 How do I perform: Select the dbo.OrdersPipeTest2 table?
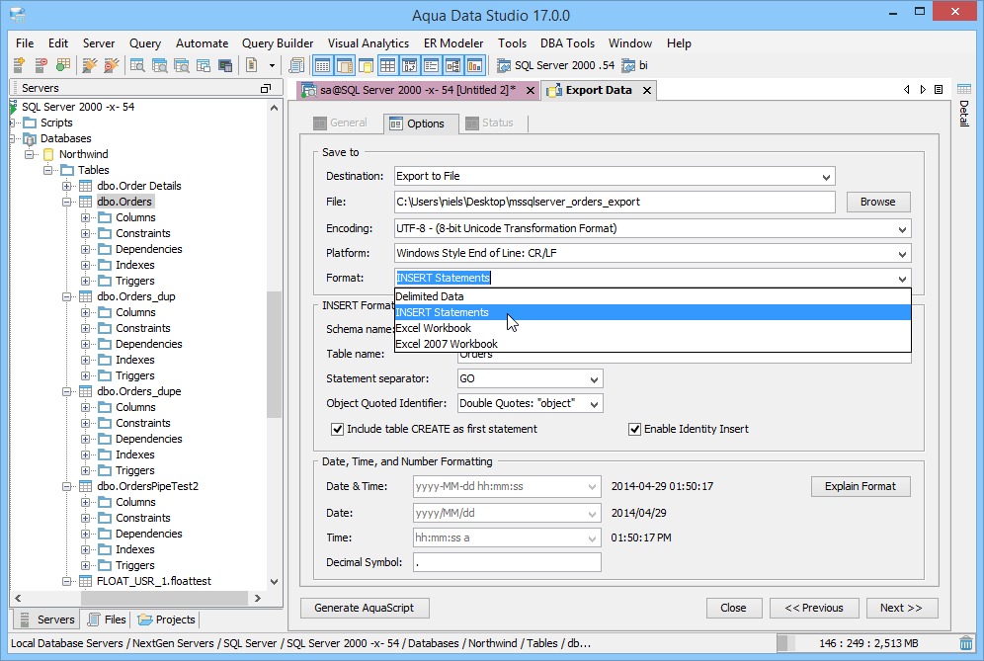[x=147, y=486]
